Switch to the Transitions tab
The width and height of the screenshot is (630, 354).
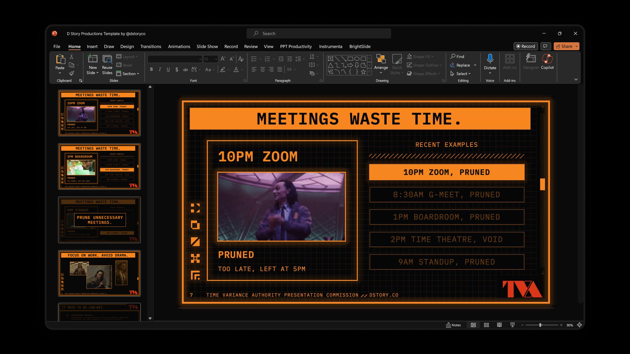click(x=151, y=46)
